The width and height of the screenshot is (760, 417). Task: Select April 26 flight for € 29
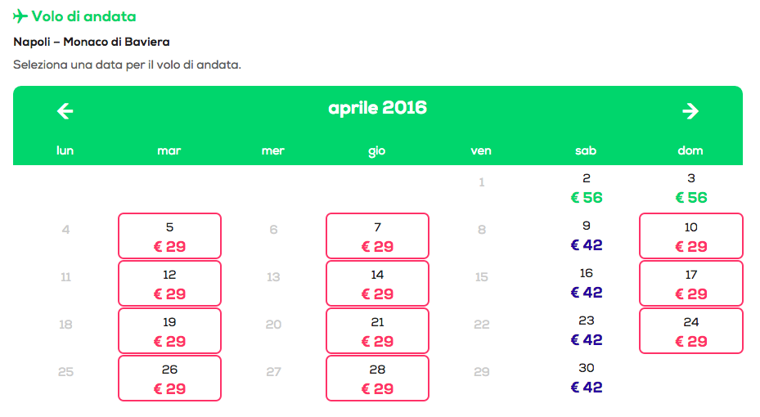click(x=169, y=379)
